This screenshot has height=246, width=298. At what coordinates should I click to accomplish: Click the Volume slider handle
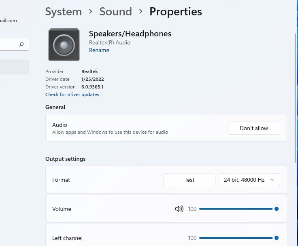277,209
